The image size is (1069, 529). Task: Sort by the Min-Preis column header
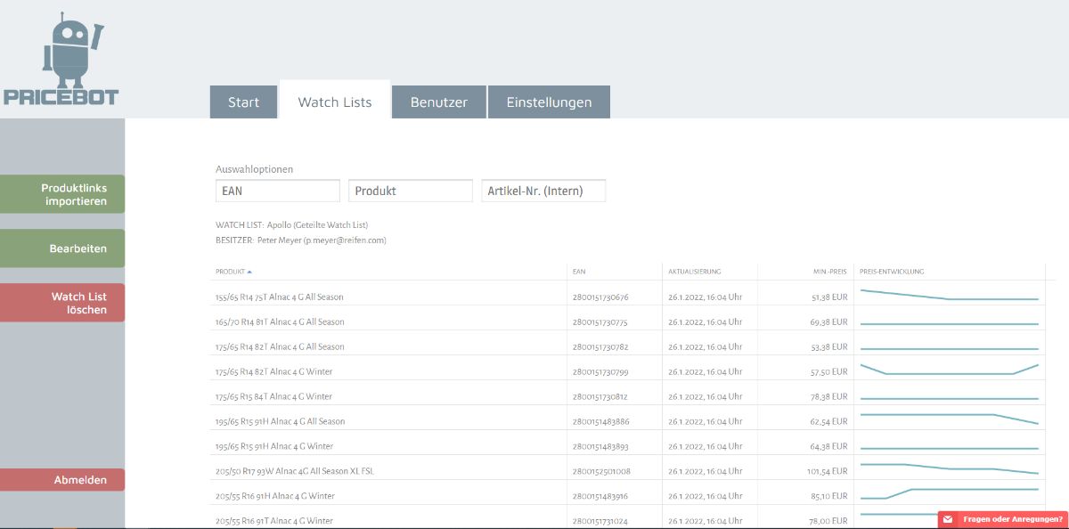pyautogui.click(x=828, y=272)
